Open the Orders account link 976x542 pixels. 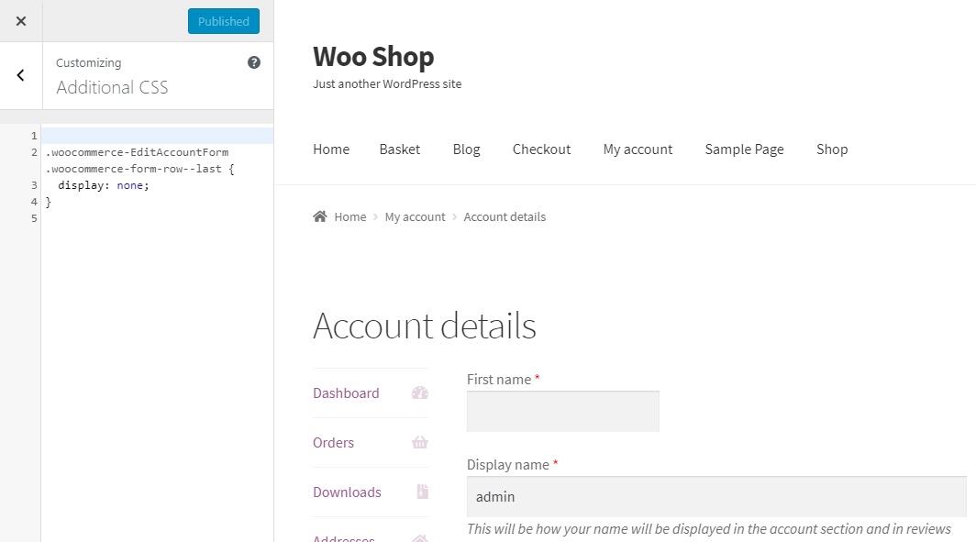(x=334, y=442)
